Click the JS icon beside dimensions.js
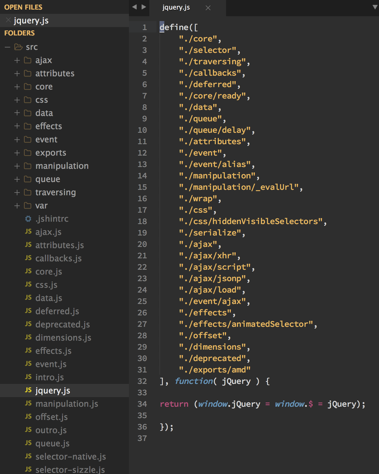379x474 pixels. [28, 337]
